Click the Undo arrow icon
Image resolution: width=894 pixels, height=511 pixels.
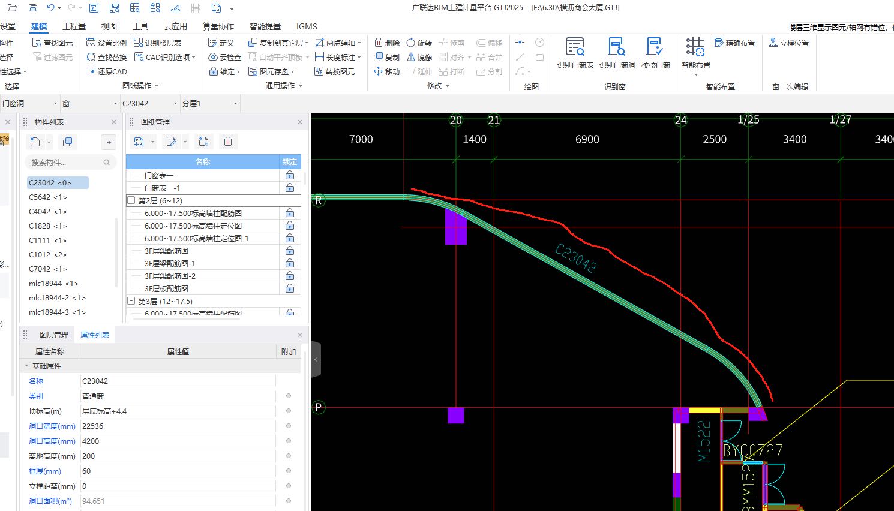[x=51, y=8]
